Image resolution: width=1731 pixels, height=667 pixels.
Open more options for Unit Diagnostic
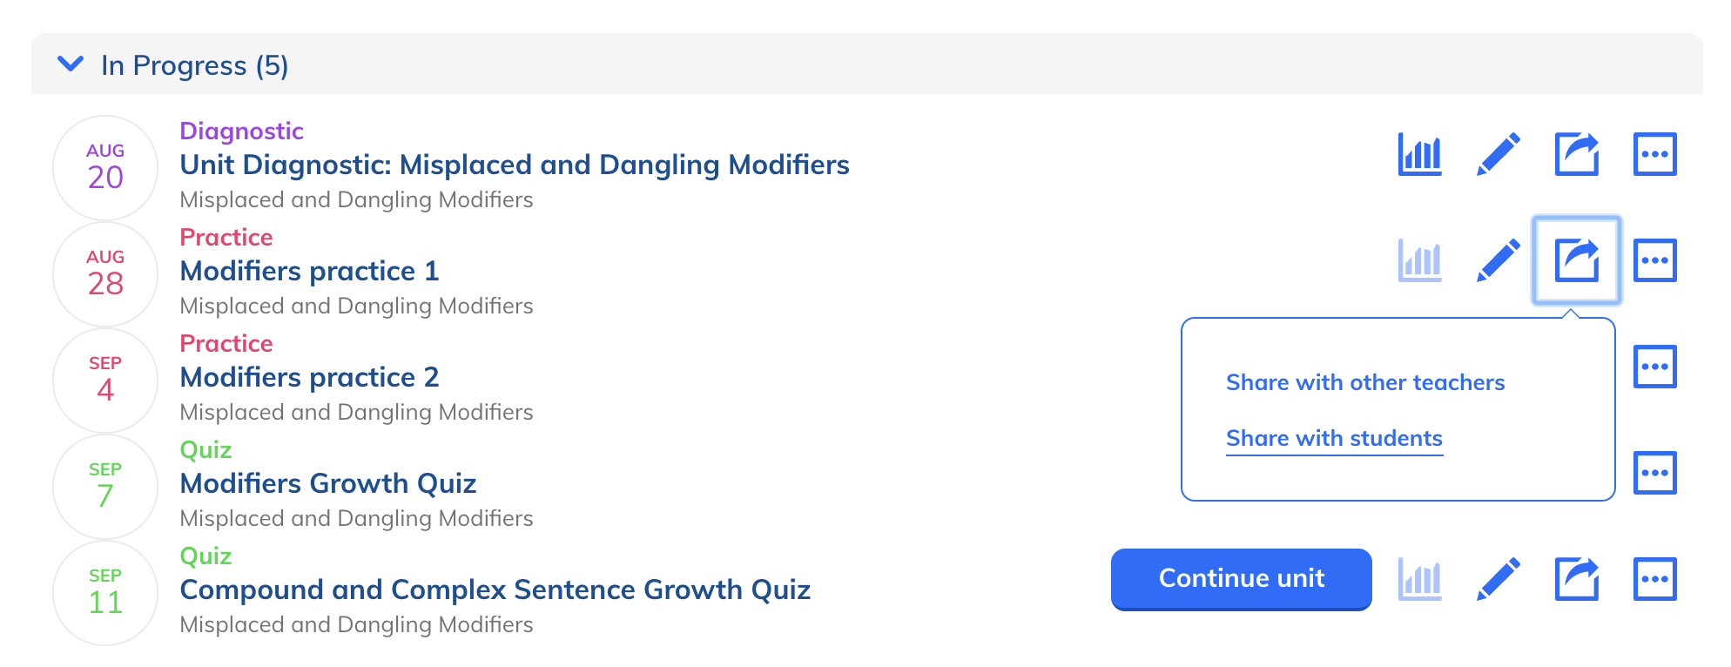pyautogui.click(x=1655, y=154)
